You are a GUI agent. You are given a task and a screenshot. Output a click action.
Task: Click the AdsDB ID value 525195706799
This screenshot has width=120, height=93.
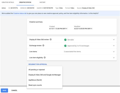(x=48, y=8)
